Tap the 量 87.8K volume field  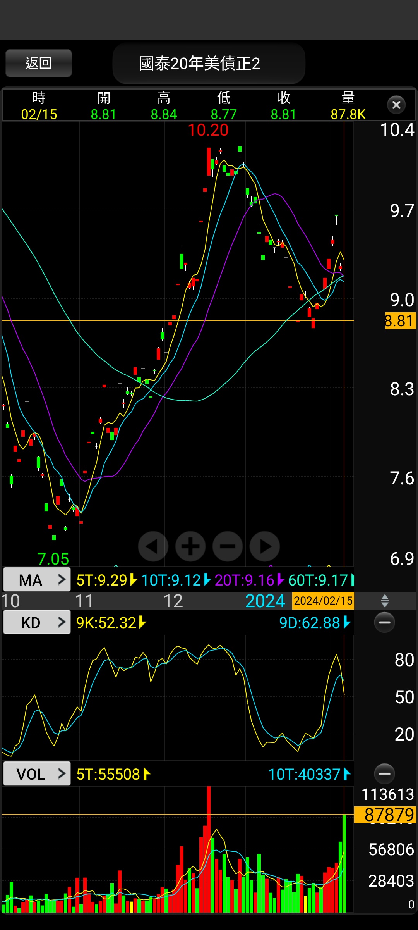[x=348, y=106]
